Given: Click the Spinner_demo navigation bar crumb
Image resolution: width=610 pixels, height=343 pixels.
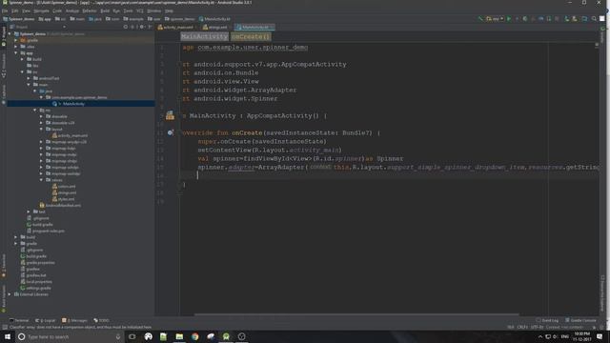Looking at the screenshot, I should [19, 19].
